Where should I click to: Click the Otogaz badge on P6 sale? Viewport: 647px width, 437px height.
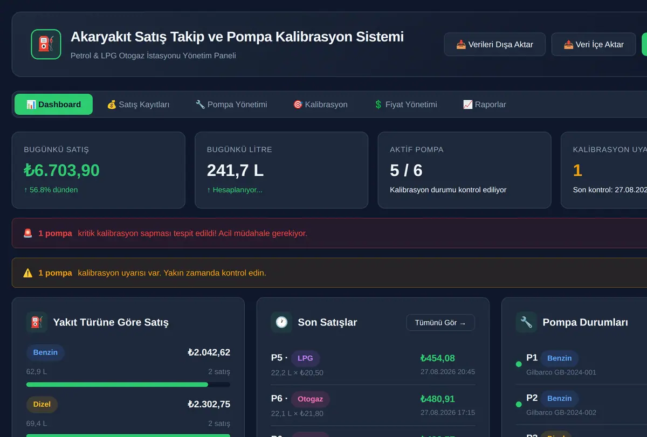[x=311, y=399]
